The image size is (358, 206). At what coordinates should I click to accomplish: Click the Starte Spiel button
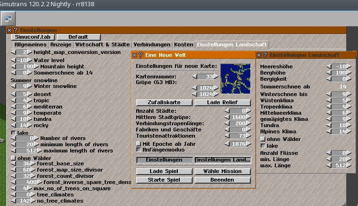coord(163,180)
